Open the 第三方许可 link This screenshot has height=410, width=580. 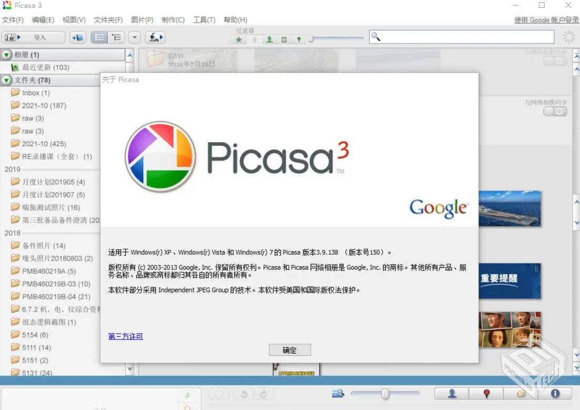pyautogui.click(x=125, y=336)
